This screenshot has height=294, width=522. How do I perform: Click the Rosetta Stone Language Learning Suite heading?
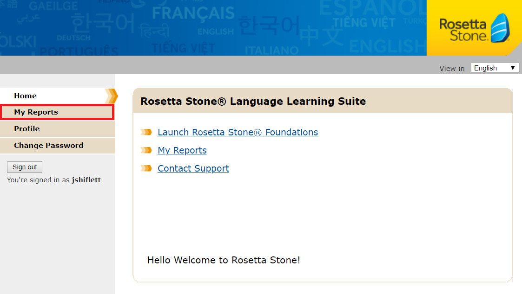pos(253,101)
